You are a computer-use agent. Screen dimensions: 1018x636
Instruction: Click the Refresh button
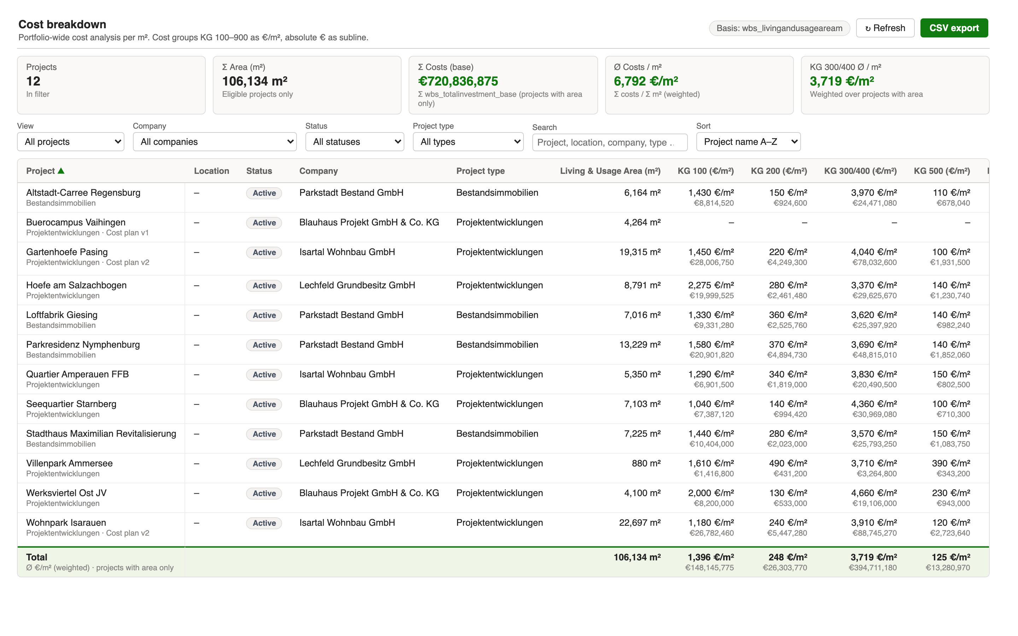click(x=885, y=28)
